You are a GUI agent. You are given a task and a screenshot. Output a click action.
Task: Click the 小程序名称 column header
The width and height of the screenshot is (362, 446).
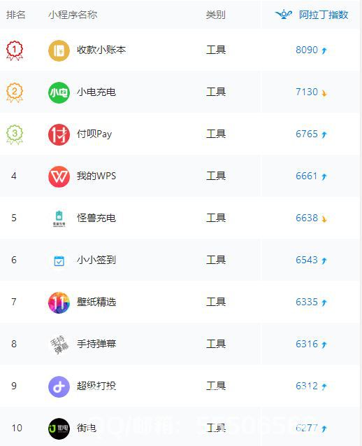click(x=73, y=15)
